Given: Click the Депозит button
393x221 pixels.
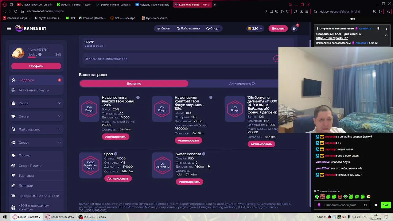Looking at the screenshot, I should tap(278, 29).
